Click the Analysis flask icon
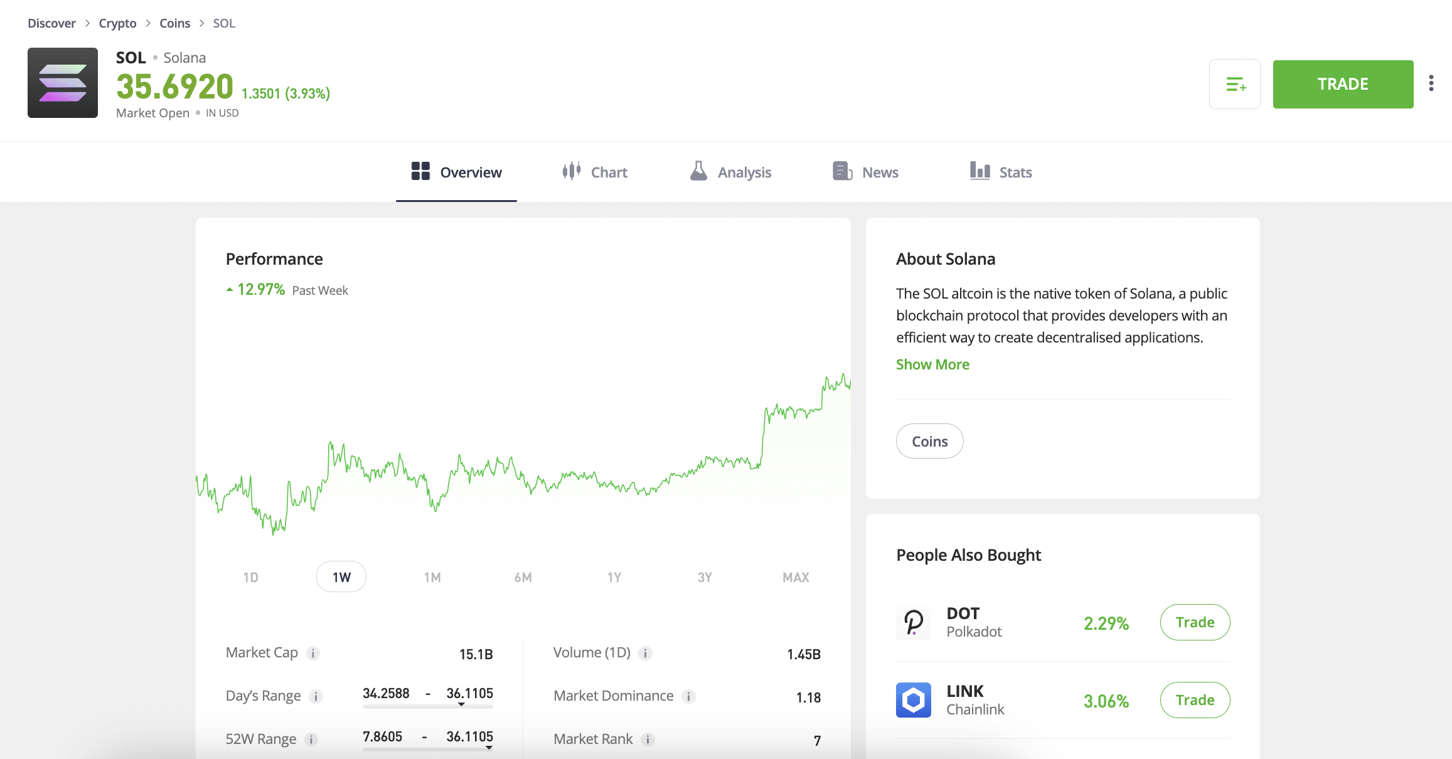This screenshot has height=759, width=1452. tap(698, 171)
